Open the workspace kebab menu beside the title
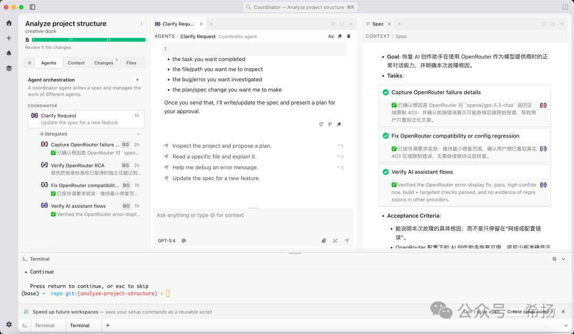 coord(141,23)
